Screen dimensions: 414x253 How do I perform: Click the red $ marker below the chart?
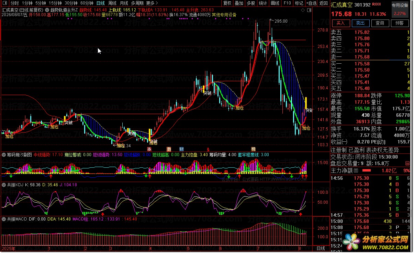coord(208,149)
